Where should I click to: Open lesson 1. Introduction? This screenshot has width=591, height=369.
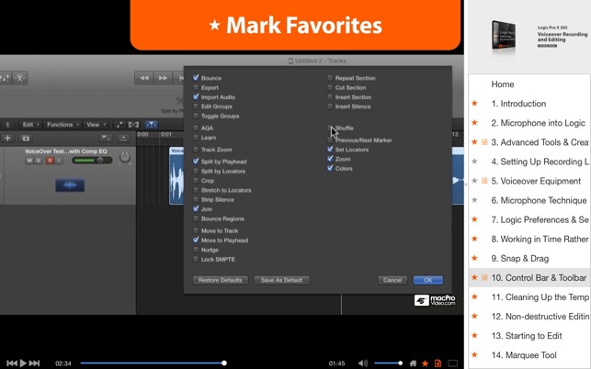(x=529, y=104)
